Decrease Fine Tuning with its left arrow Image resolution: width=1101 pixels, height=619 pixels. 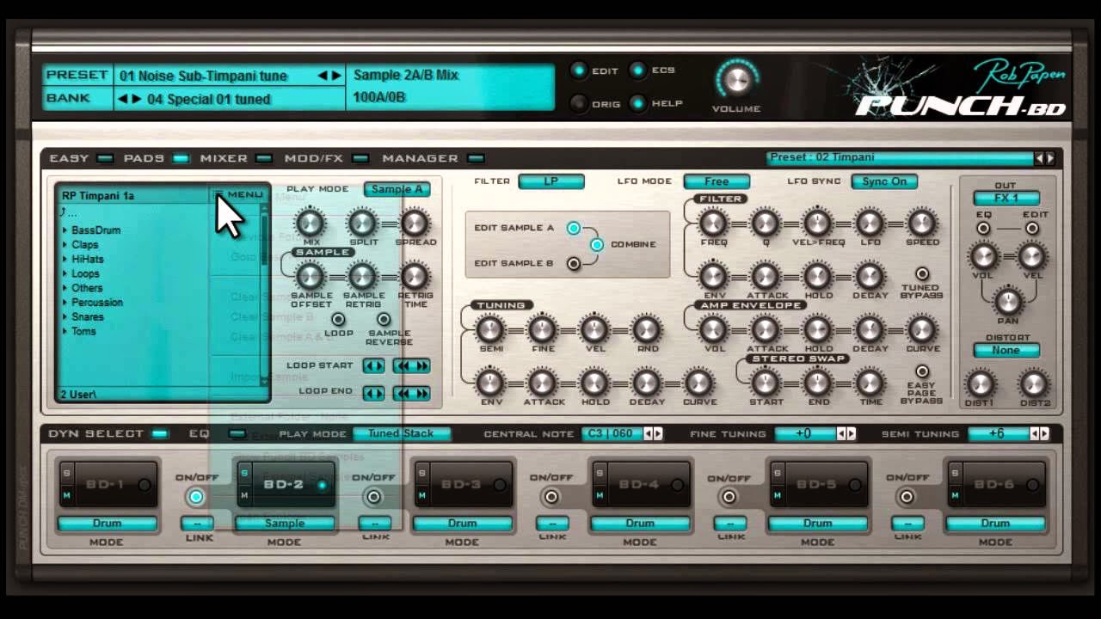click(x=841, y=434)
